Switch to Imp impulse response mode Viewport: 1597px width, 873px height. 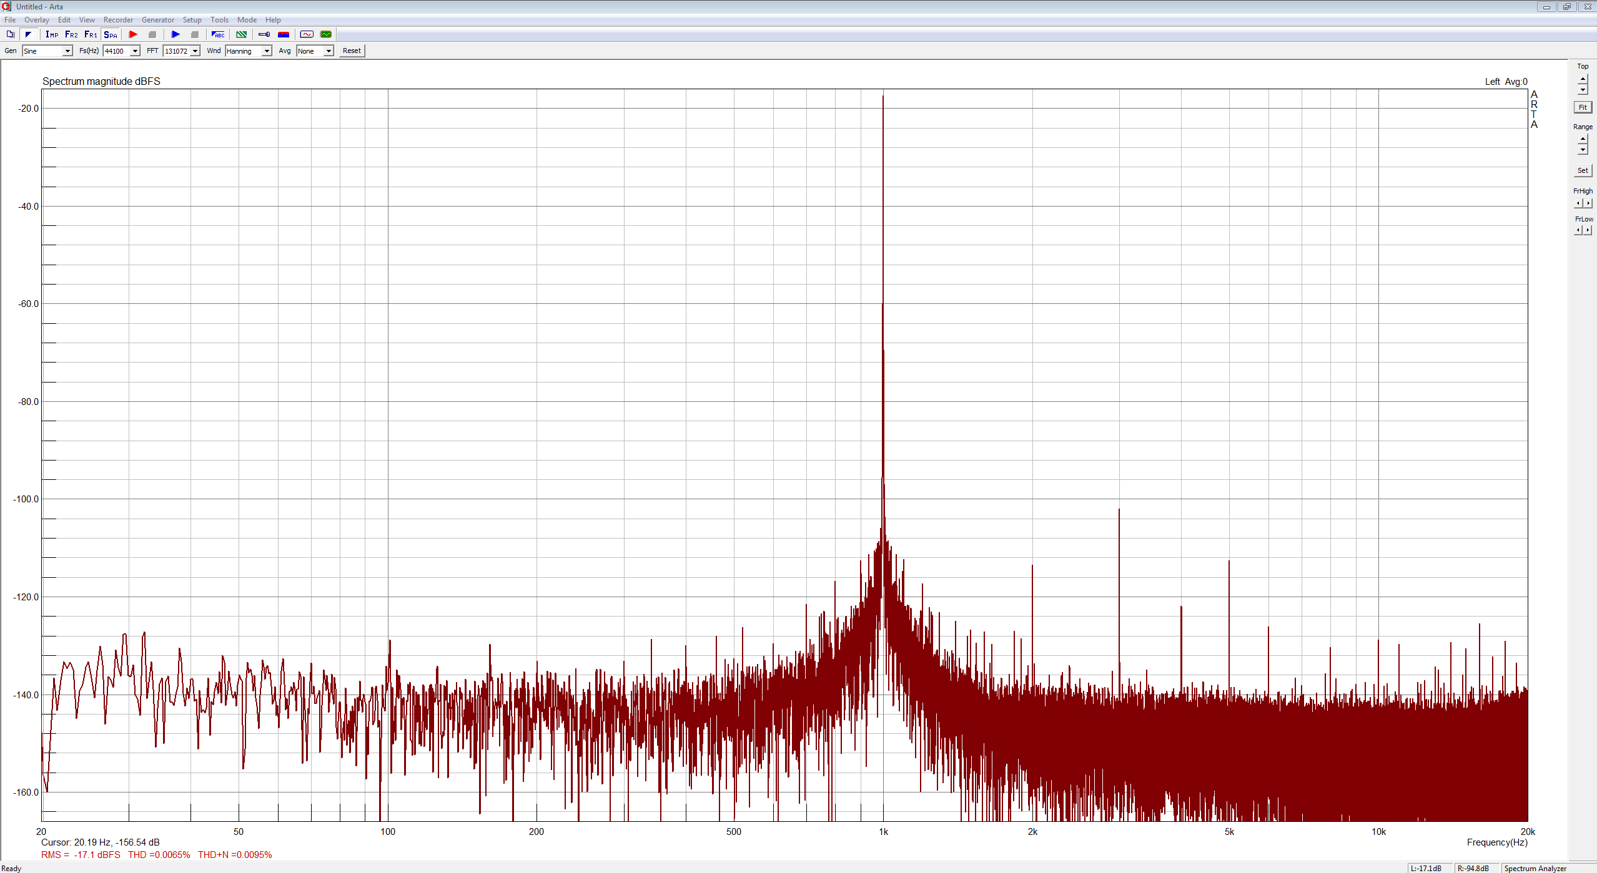(x=52, y=34)
